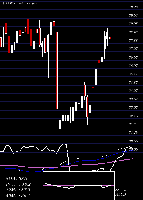Click the tall red crash candlestick
The image size is (143, 200).
(57, 70)
